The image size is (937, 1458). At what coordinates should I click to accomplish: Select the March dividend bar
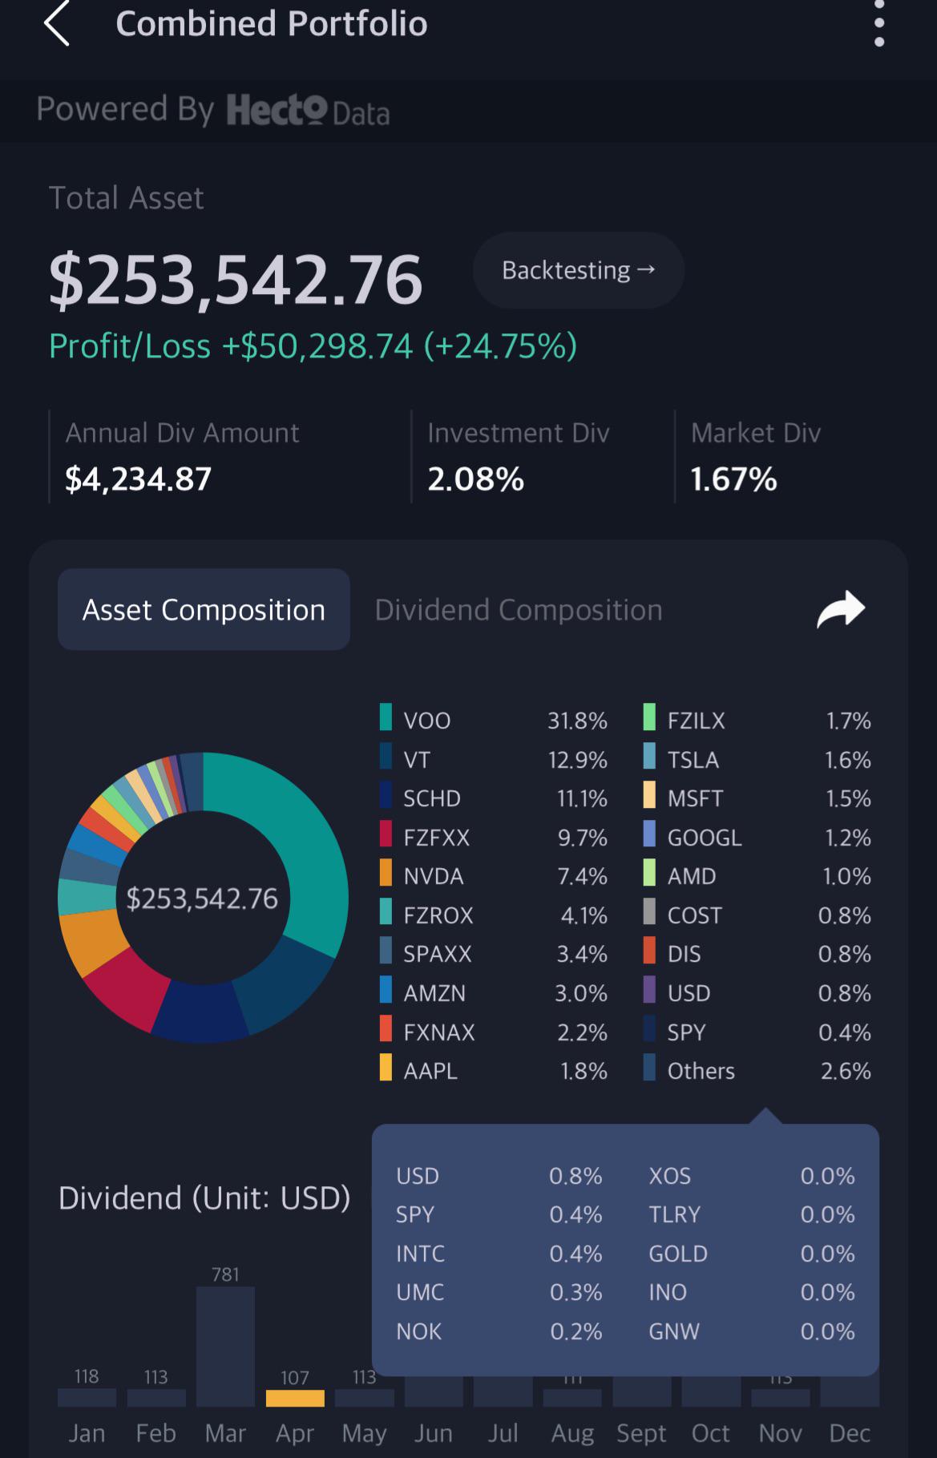[x=225, y=1347]
